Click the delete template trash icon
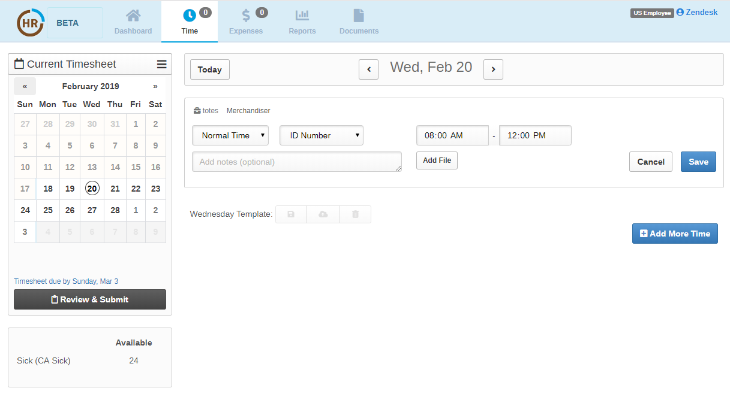Screen dimensions: 730x394 pos(355,214)
